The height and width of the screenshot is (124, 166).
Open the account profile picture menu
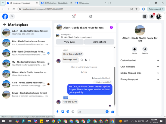(x=159, y=17)
